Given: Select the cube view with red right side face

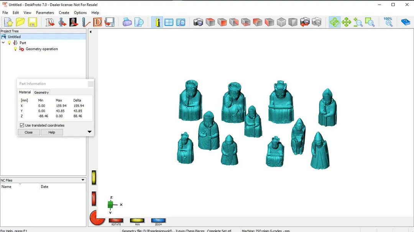Looking at the screenshot, I should pyautogui.click(x=234, y=23).
